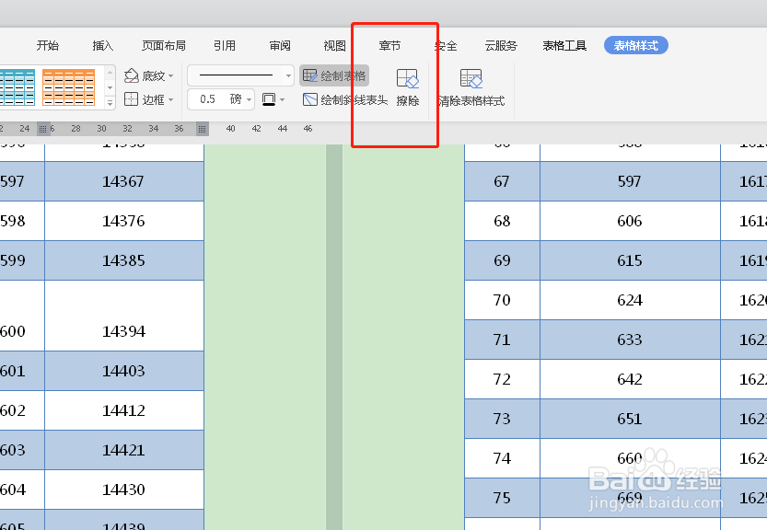Apply the blue table style thumbnail
The height and width of the screenshot is (530, 767).
click(x=17, y=87)
